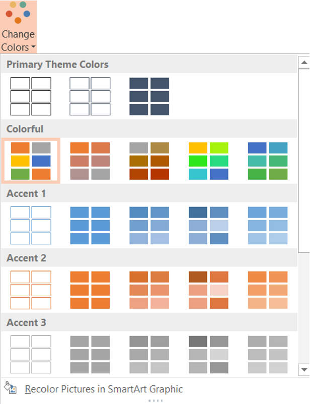The width and height of the screenshot is (310, 404).
Task: Pick the gray-outline Primary Theme color option
Action: 90,96
